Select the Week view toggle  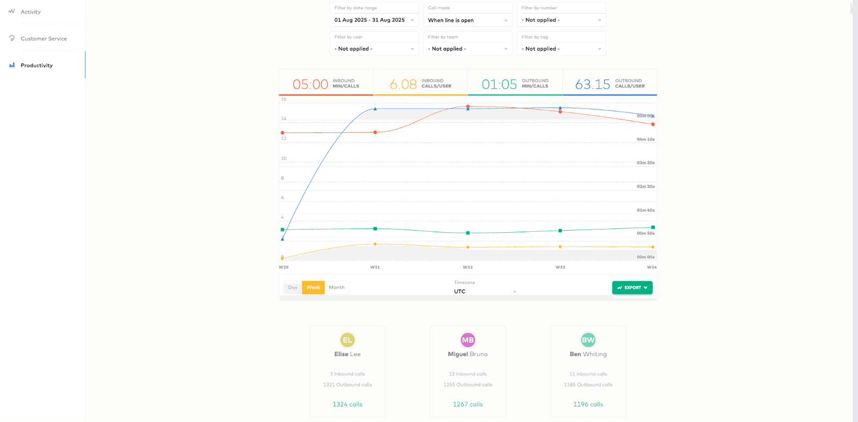pyautogui.click(x=313, y=287)
